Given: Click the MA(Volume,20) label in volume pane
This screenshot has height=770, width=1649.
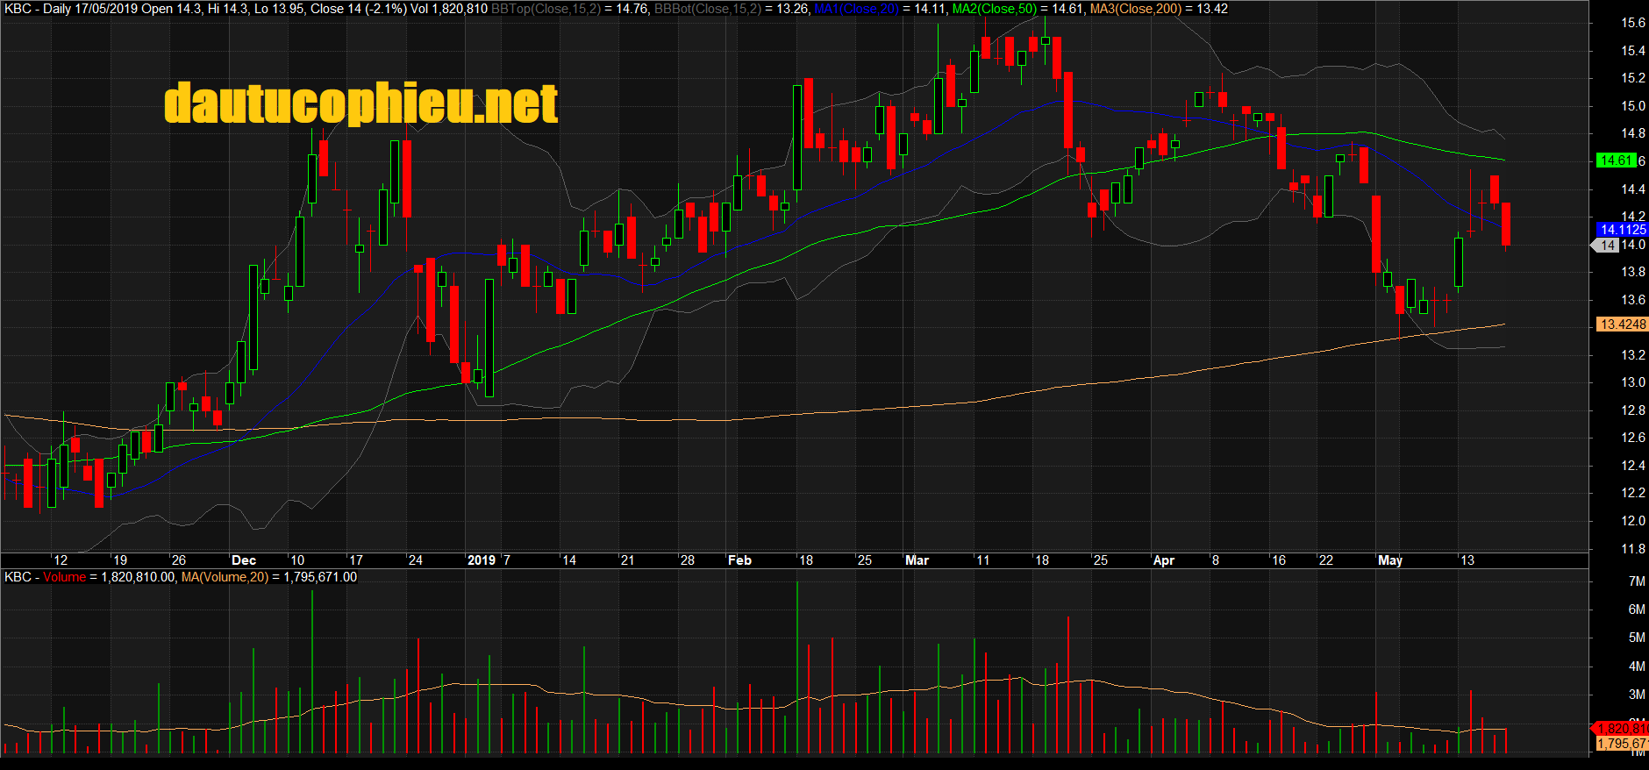Looking at the screenshot, I should click(x=225, y=577).
